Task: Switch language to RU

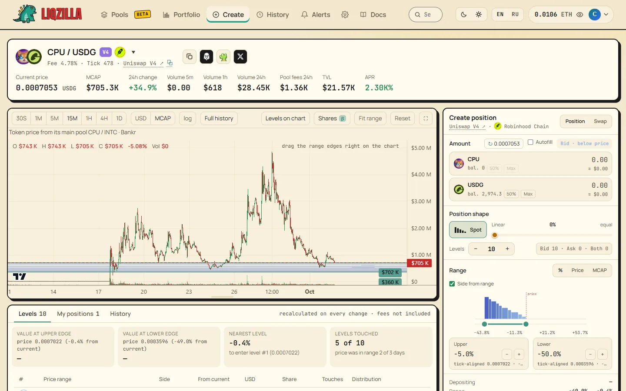Action: pos(515,15)
